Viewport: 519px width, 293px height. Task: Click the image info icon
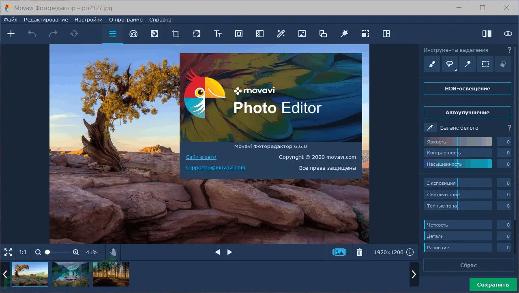pyautogui.click(x=410, y=252)
